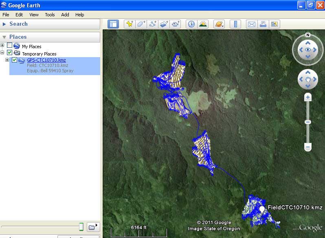Enable the My Places checkbox
Screen dimensions: 325x238
tap(9, 46)
